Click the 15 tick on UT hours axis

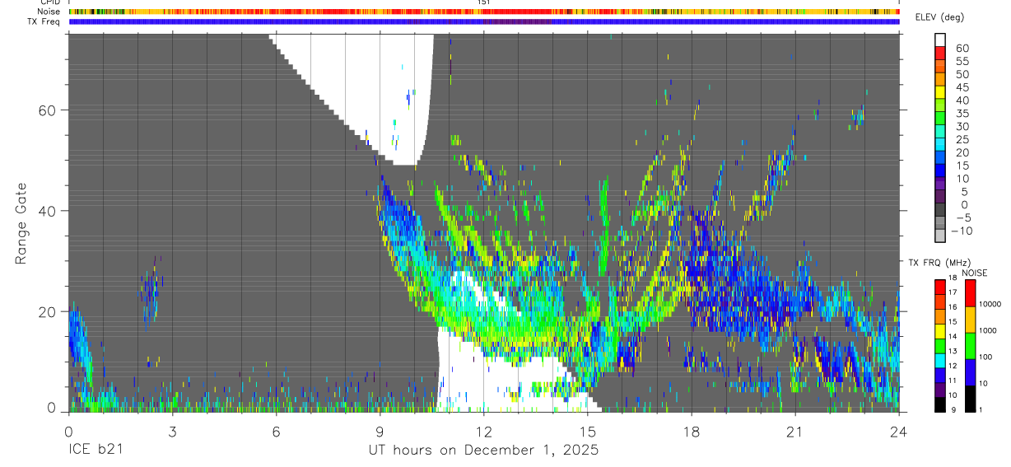pos(587,431)
